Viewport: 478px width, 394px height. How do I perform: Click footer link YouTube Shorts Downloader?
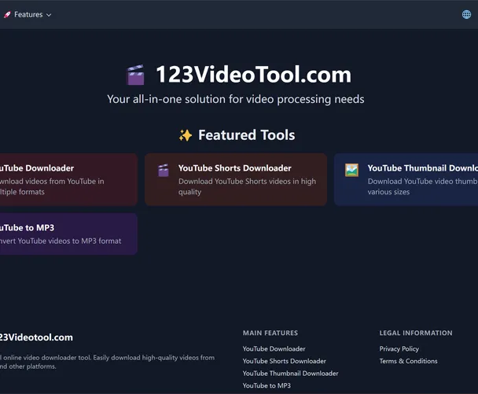[x=284, y=361]
